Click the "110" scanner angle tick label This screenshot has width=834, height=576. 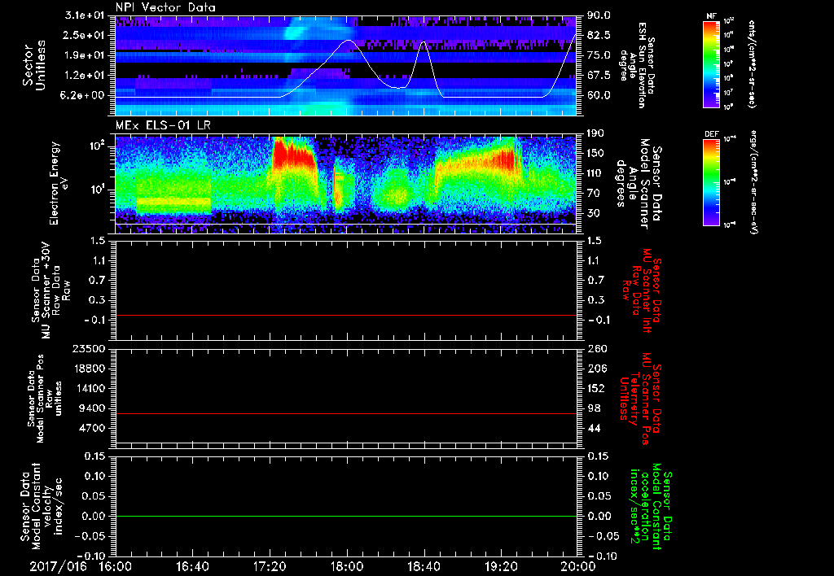pyautogui.click(x=595, y=173)
